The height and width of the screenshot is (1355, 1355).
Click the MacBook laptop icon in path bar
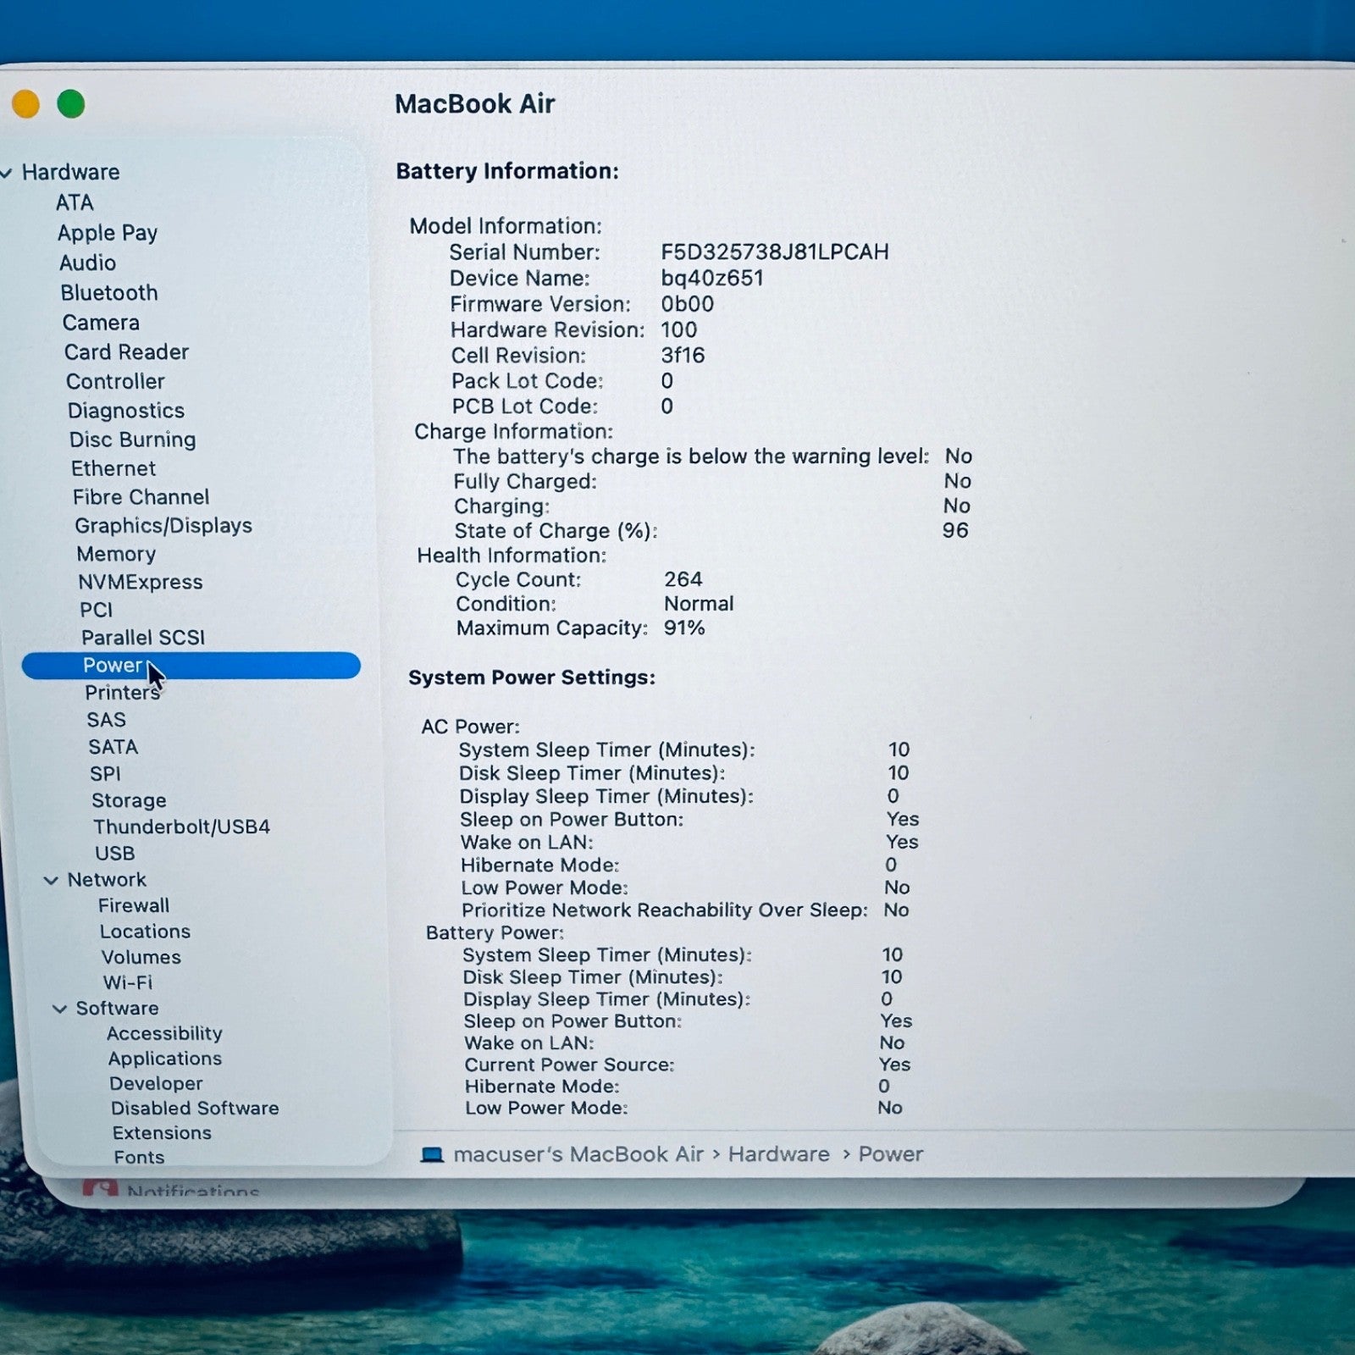[x=432, y=1154]
